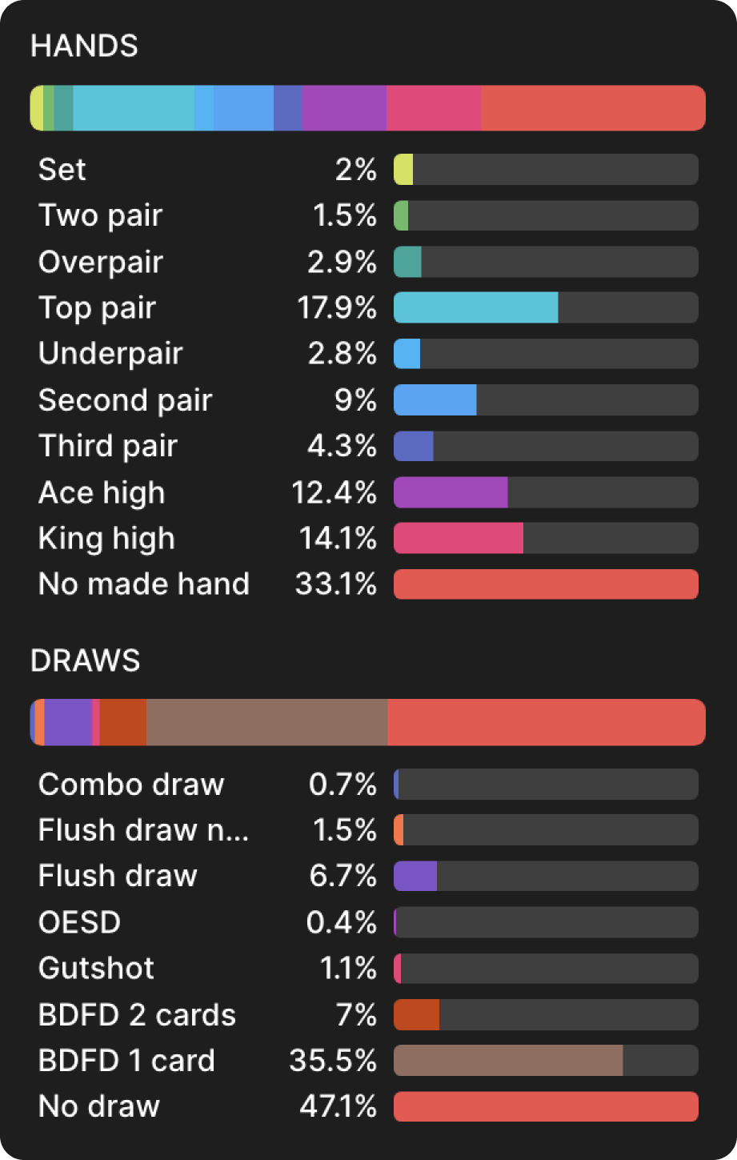Click the Two pair percentage bar
The height and width of the screenshot is (1160, 737).
pos(545,216)
